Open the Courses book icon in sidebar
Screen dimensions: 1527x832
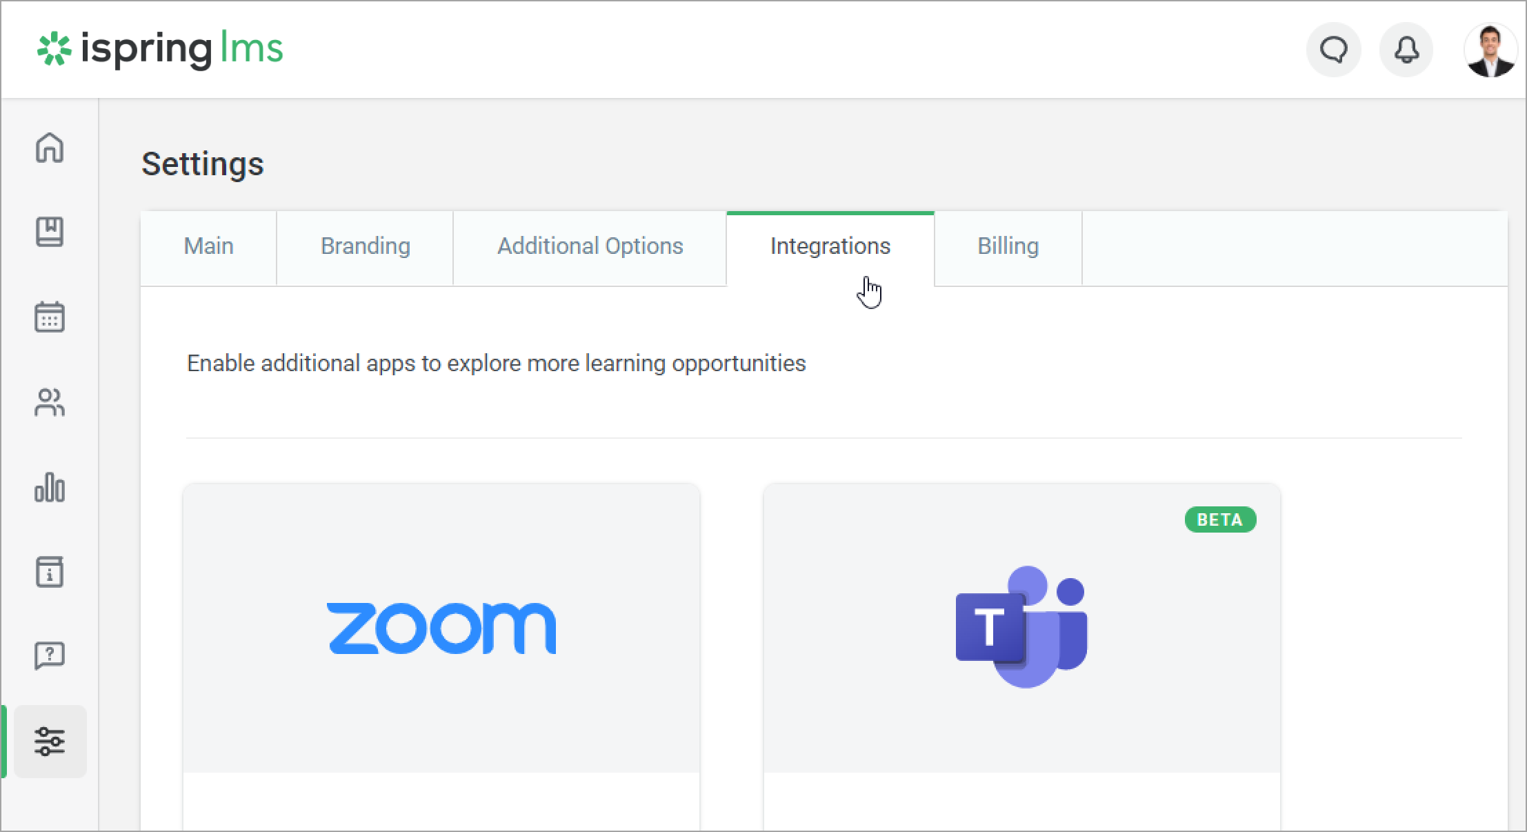(50, 232)
